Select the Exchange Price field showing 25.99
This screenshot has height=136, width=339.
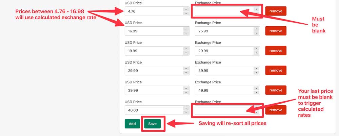tap(224, 31)
